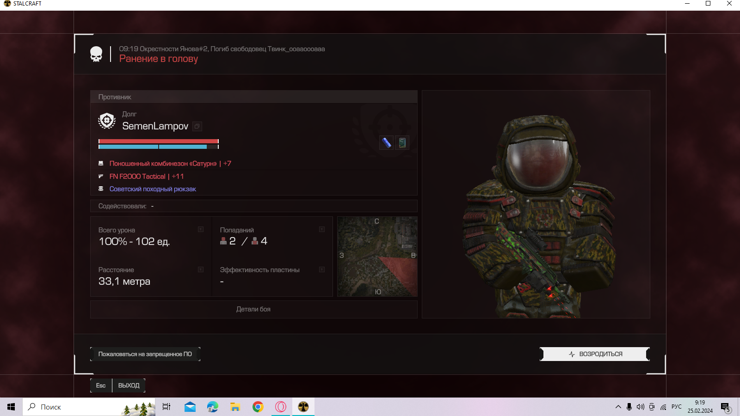Image resolution: width=740 pixels, height=416 pixels.
Task: Copy the SemenLampov nickname with the copy icon
Action: pos(197,126)
